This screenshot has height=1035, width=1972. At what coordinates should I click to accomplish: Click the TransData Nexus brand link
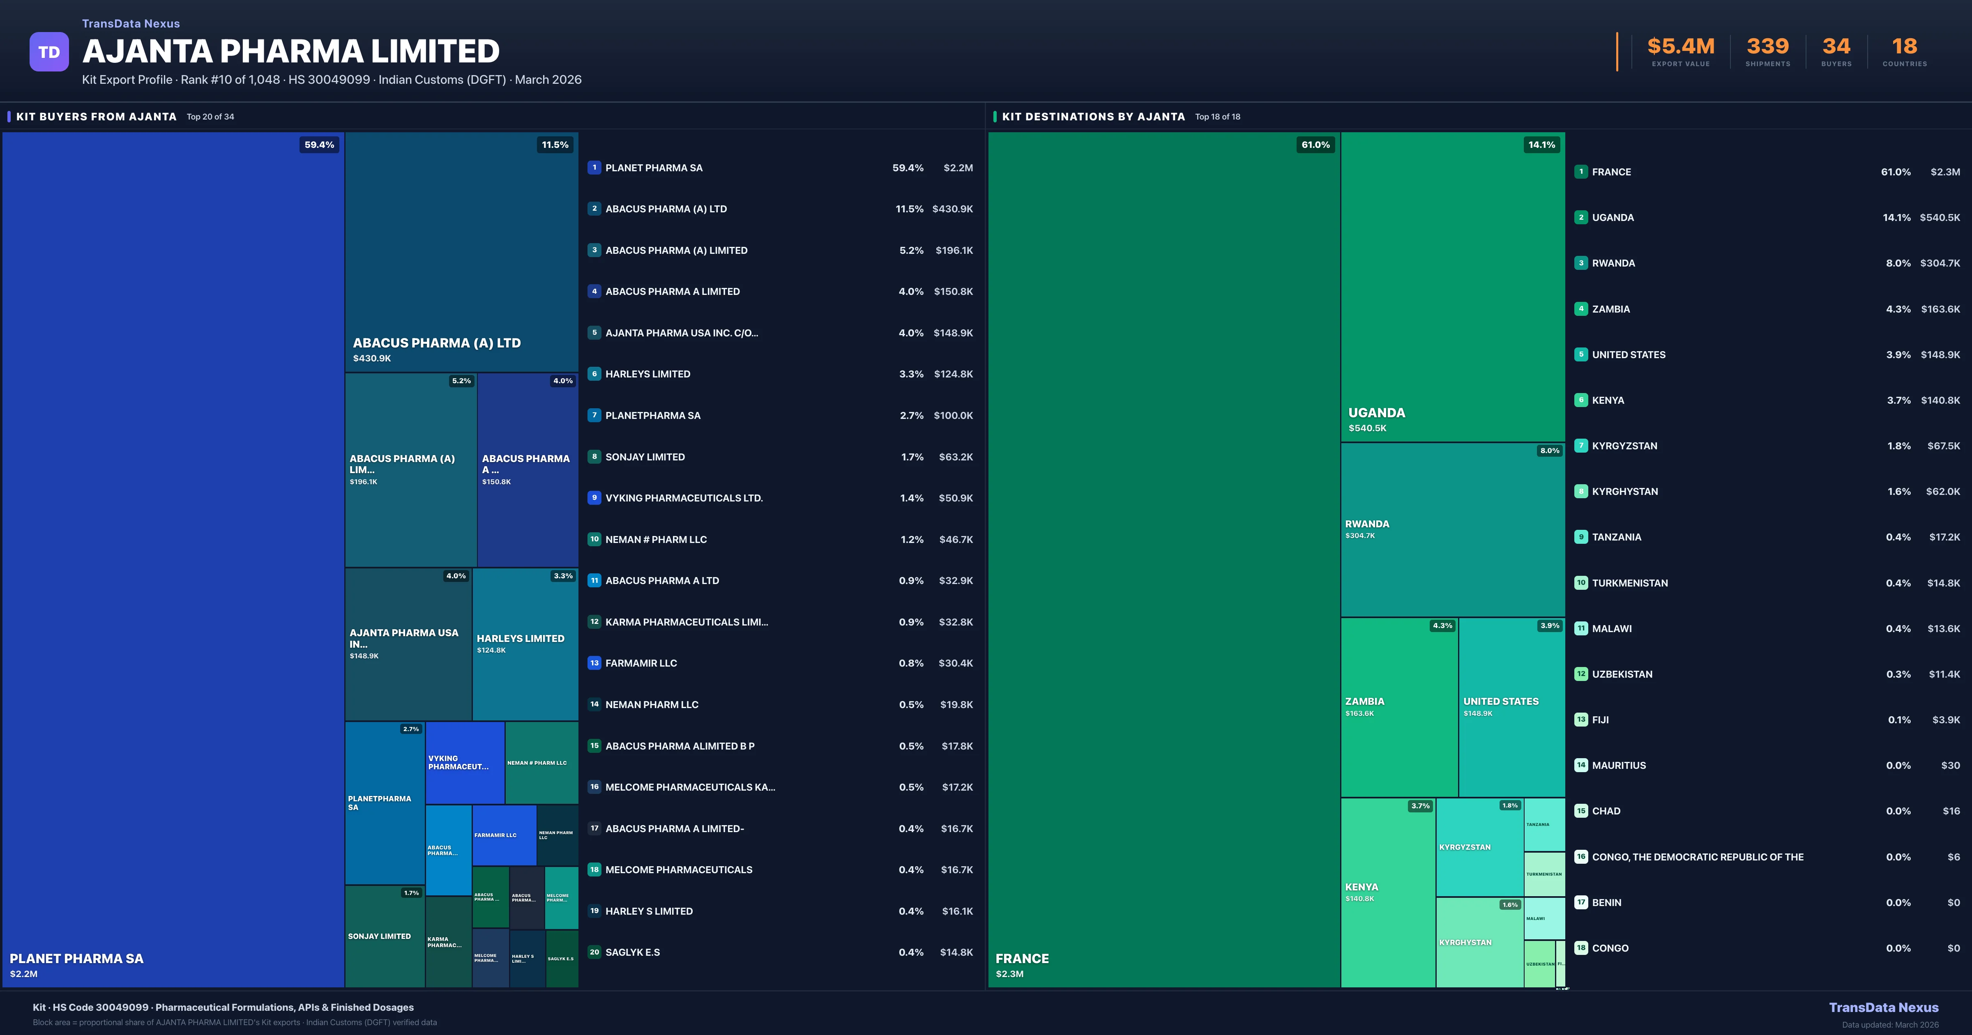(130, 23)
